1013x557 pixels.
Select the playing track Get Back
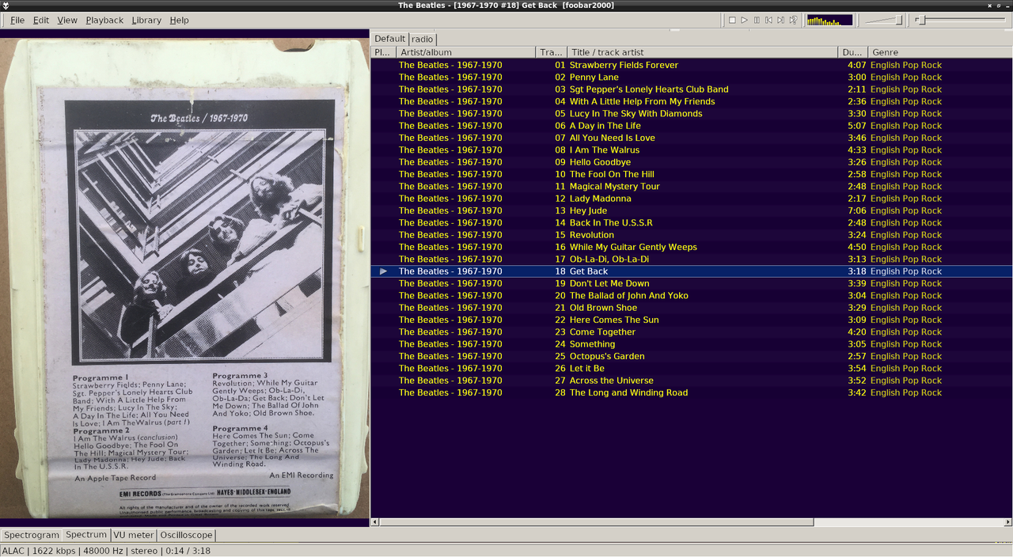[x=692, y=271]
